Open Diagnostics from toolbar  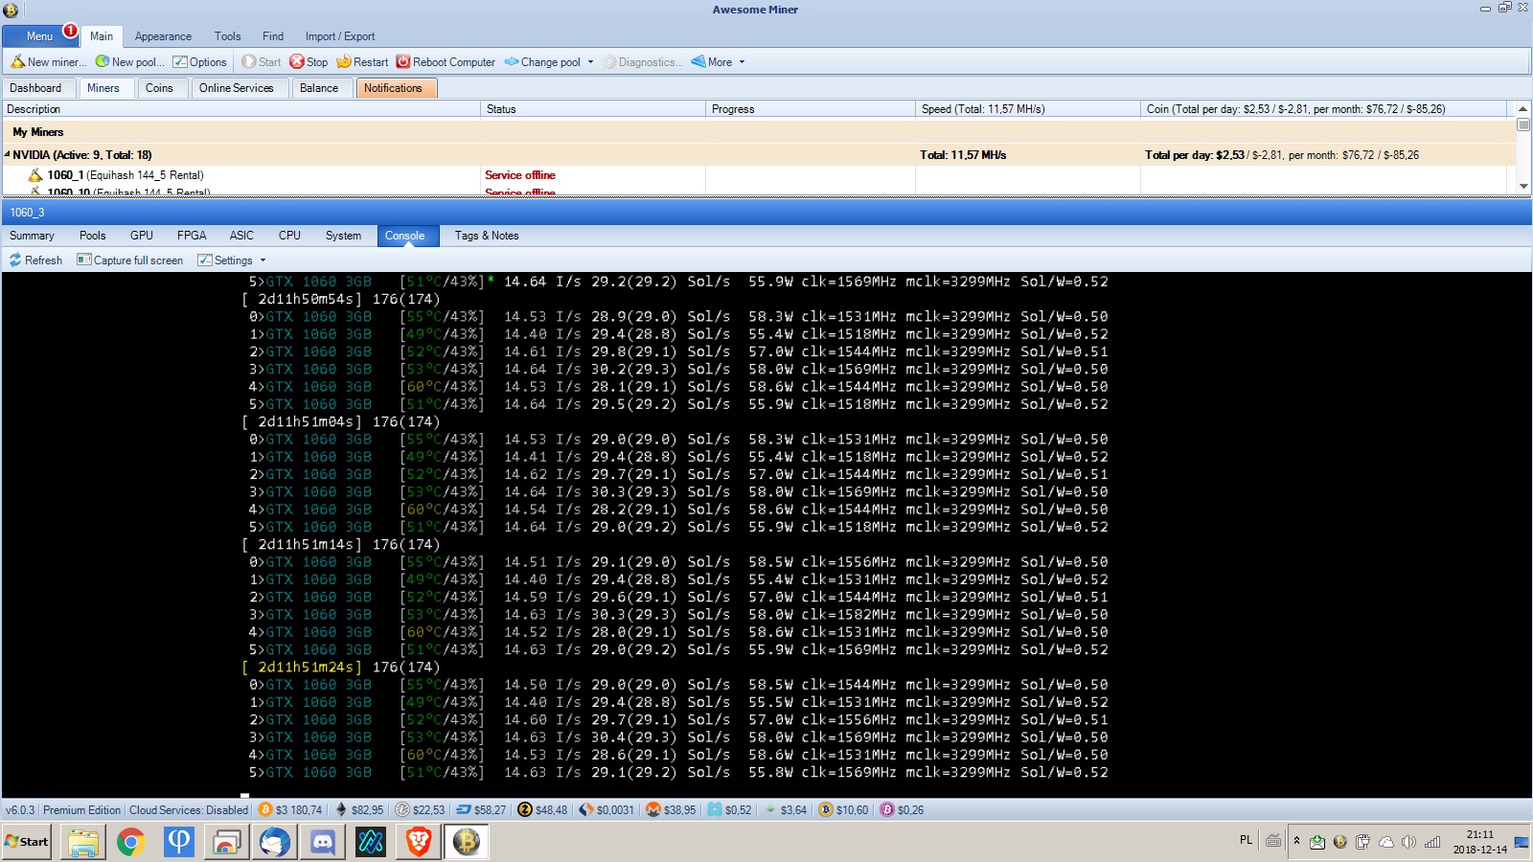(x=642, y=62)
